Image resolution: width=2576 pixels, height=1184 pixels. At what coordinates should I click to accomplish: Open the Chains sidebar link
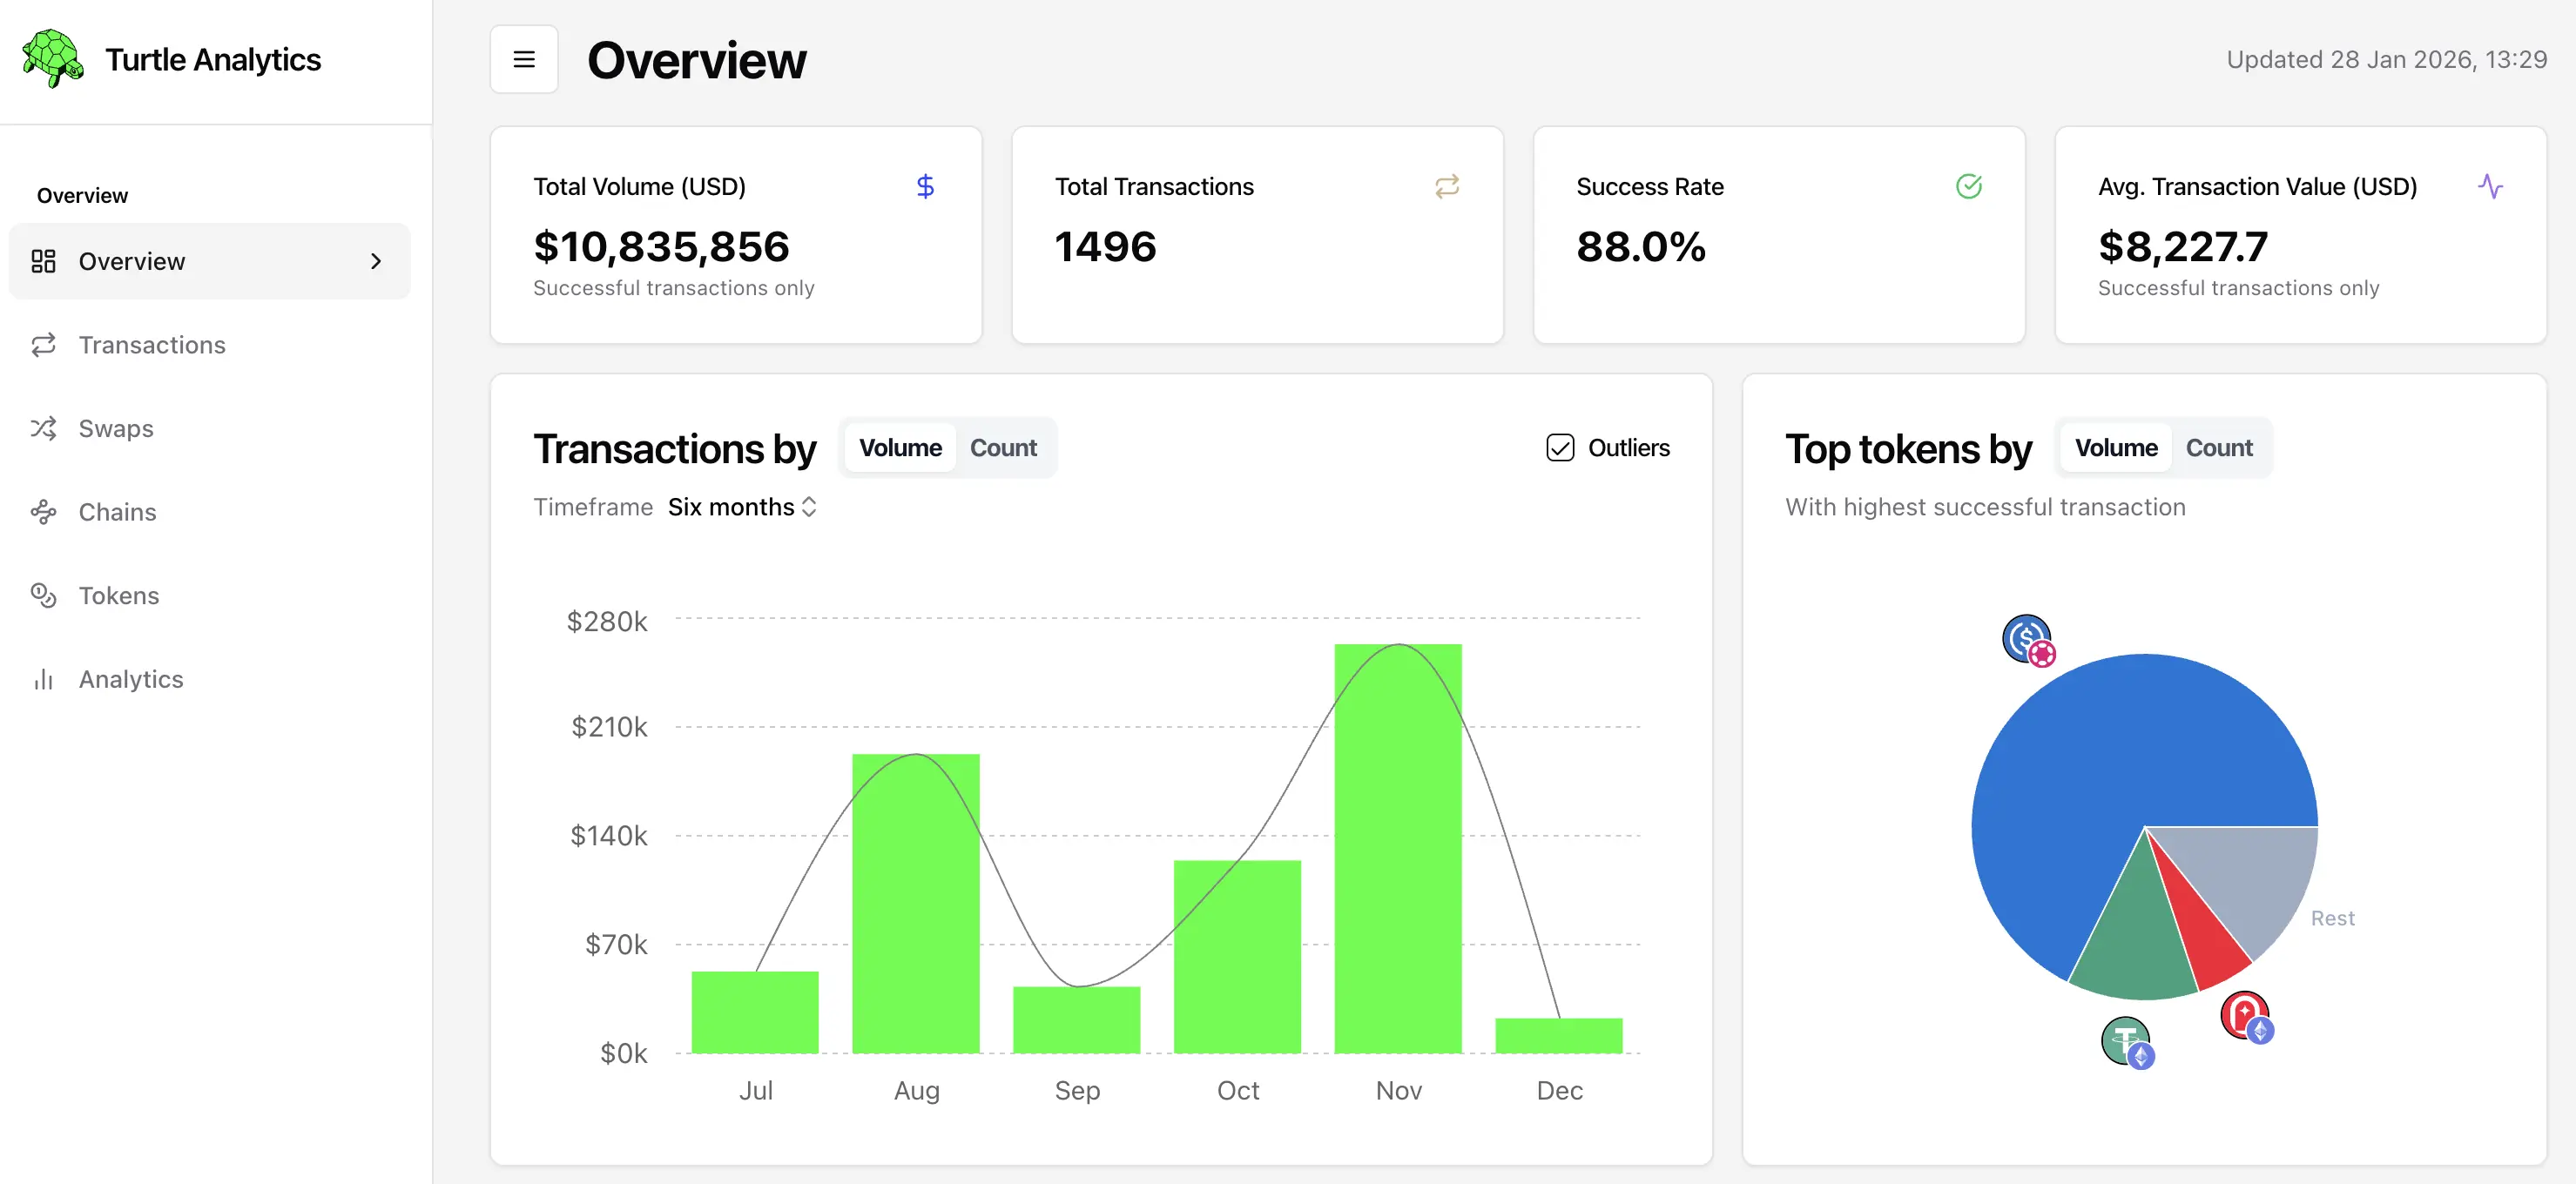[x=117, y=512]
